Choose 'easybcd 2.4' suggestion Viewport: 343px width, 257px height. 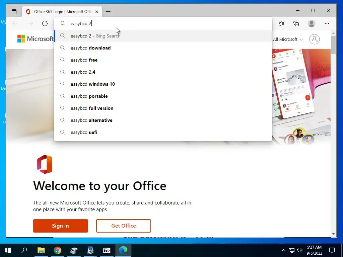163,72
